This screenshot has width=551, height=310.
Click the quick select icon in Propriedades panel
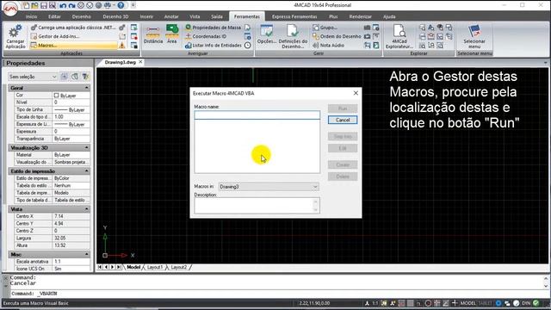click(x=85, y=77)
